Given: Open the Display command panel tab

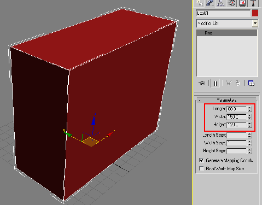Looking at the screenshot, I should tap(243, 3).
